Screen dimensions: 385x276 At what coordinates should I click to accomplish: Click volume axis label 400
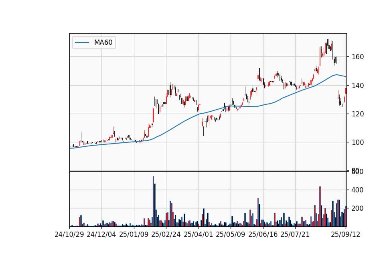(x=358, y=190)
